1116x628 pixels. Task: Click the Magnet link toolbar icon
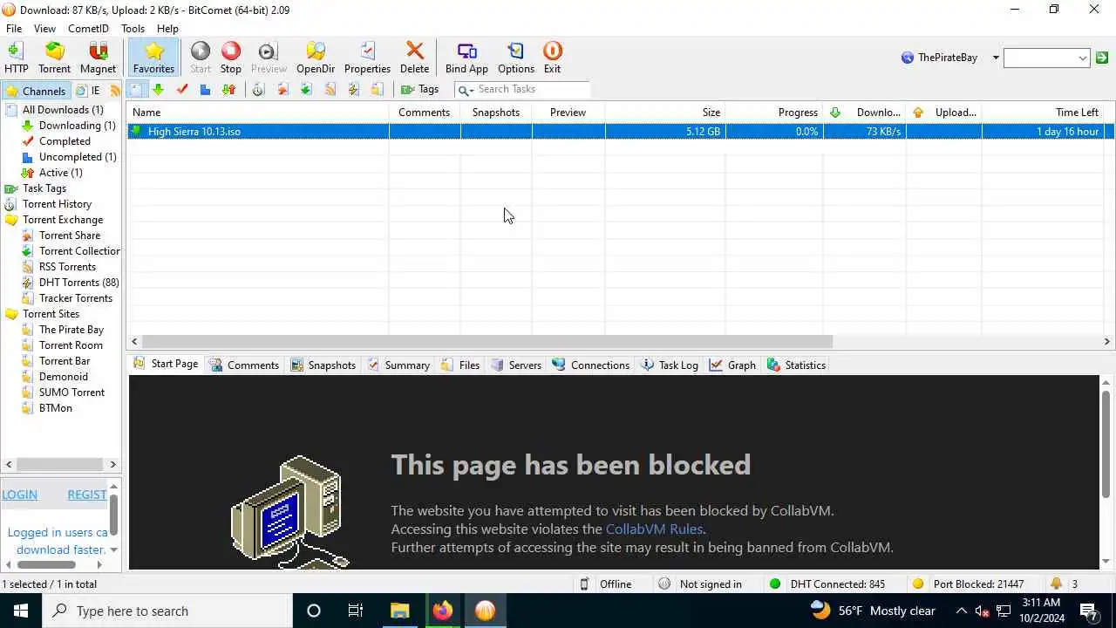(x=98, y=58)
